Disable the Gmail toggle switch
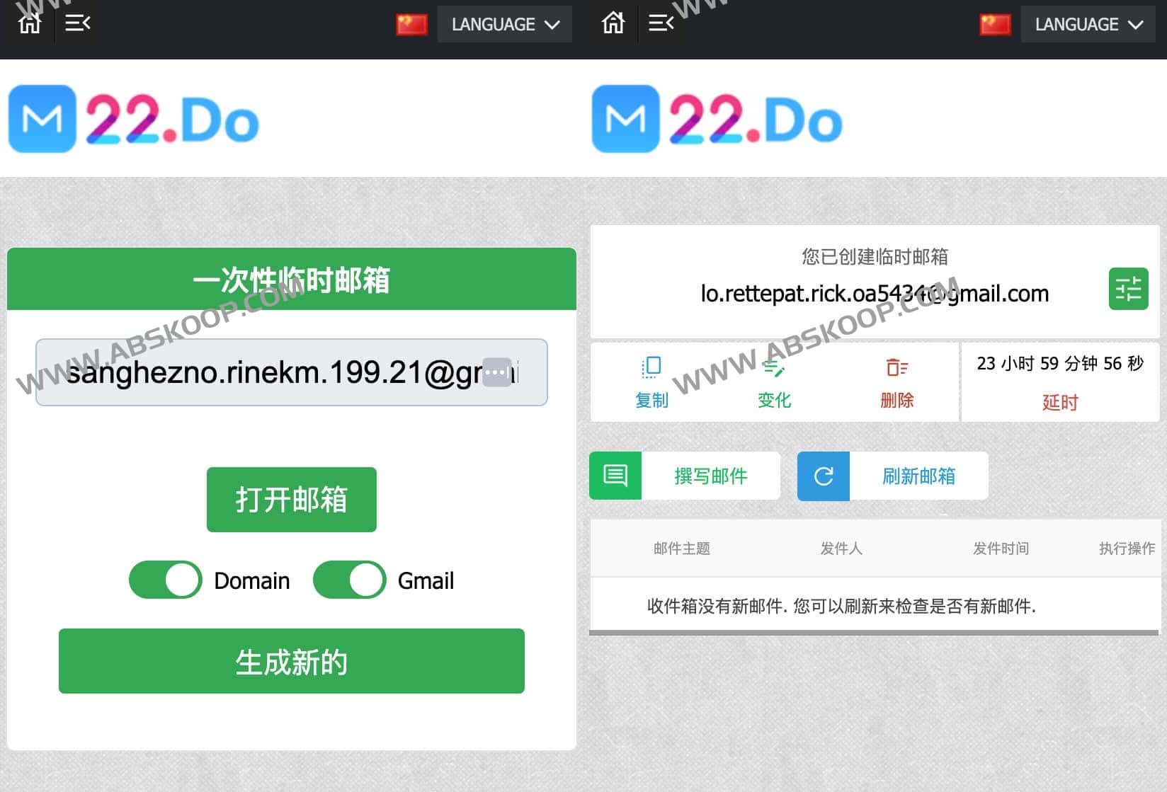 349,579
